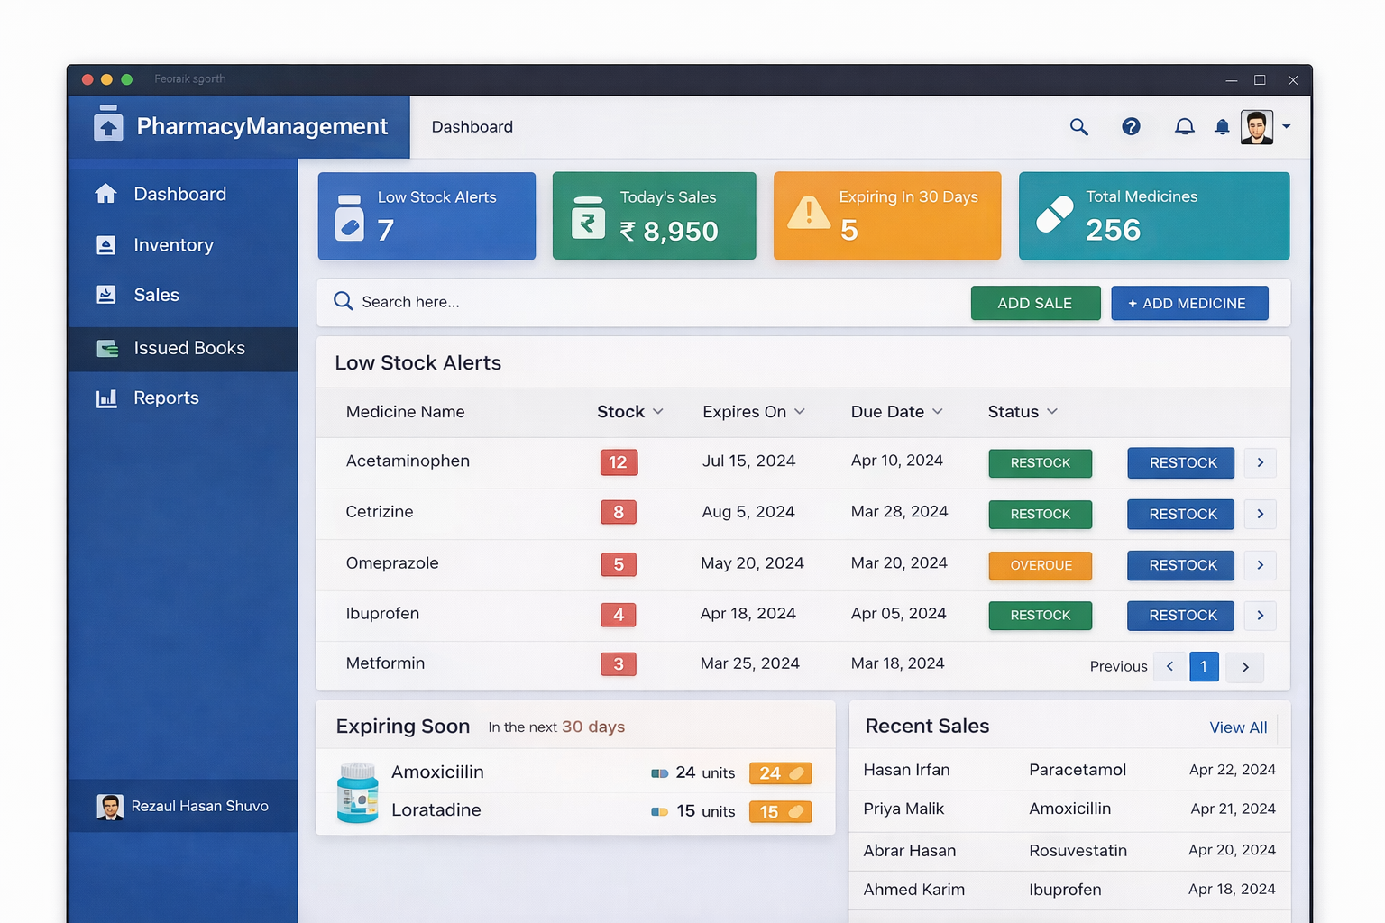The image size is (1385, 923).
Task: Click the OVERDUE status badge for Omeprazole
Action: pos(1040,565)
